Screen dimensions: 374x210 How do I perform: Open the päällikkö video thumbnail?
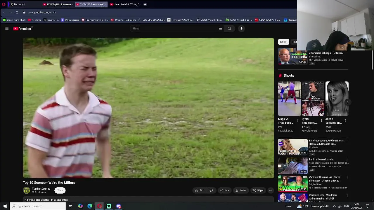[292, 56]
